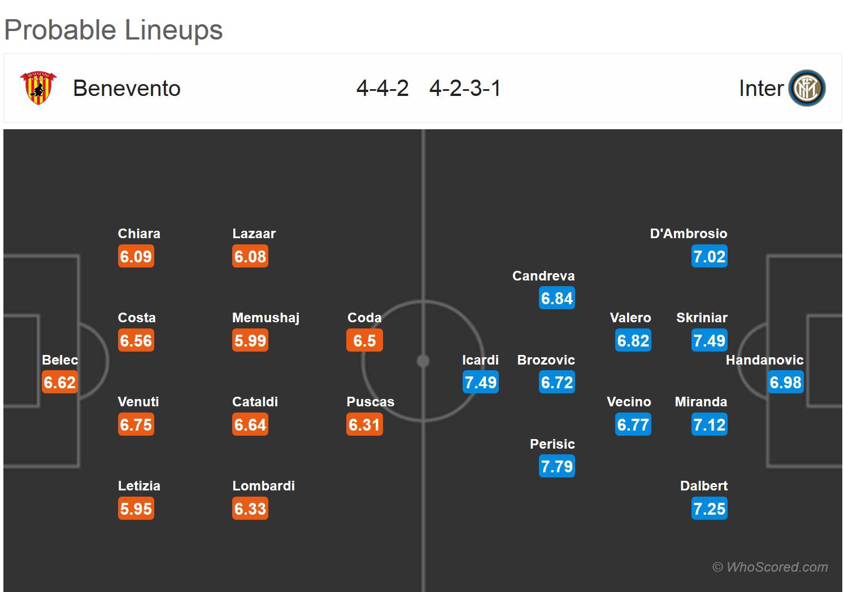Select Belec's 6.62 rating badge
Viewport: 844px width, 592px height.
coord(59,382)
